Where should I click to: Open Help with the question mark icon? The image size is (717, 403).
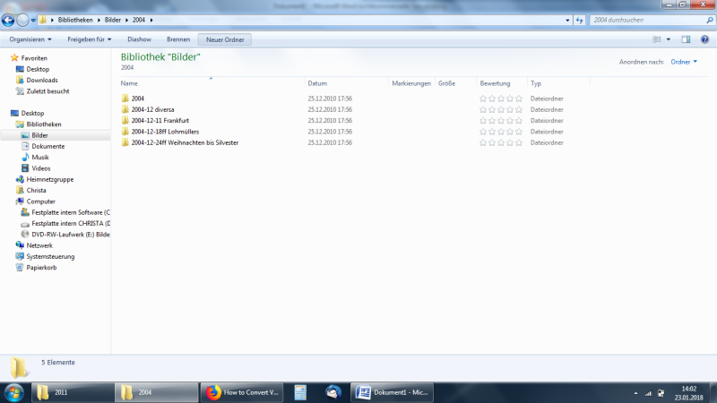tap(704, 39)
